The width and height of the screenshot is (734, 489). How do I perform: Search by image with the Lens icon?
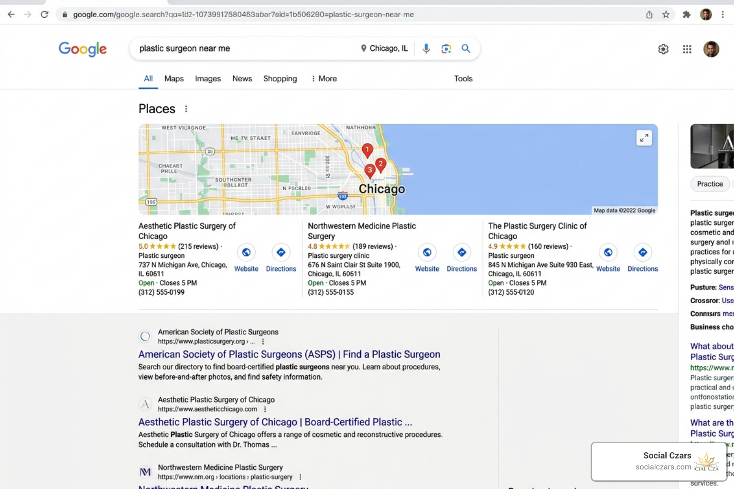446,48
